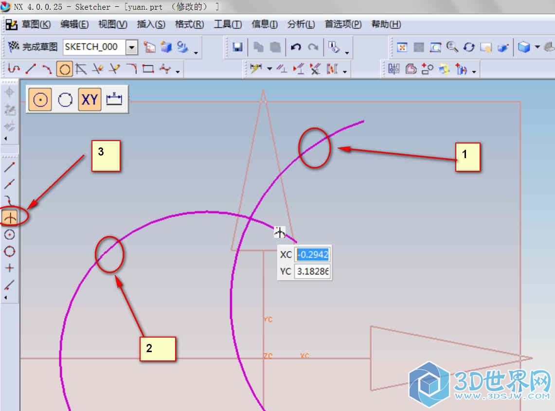Toggle the XY coordinate input mode
Viewport: 555px width, 411px height.
point(90,100)
